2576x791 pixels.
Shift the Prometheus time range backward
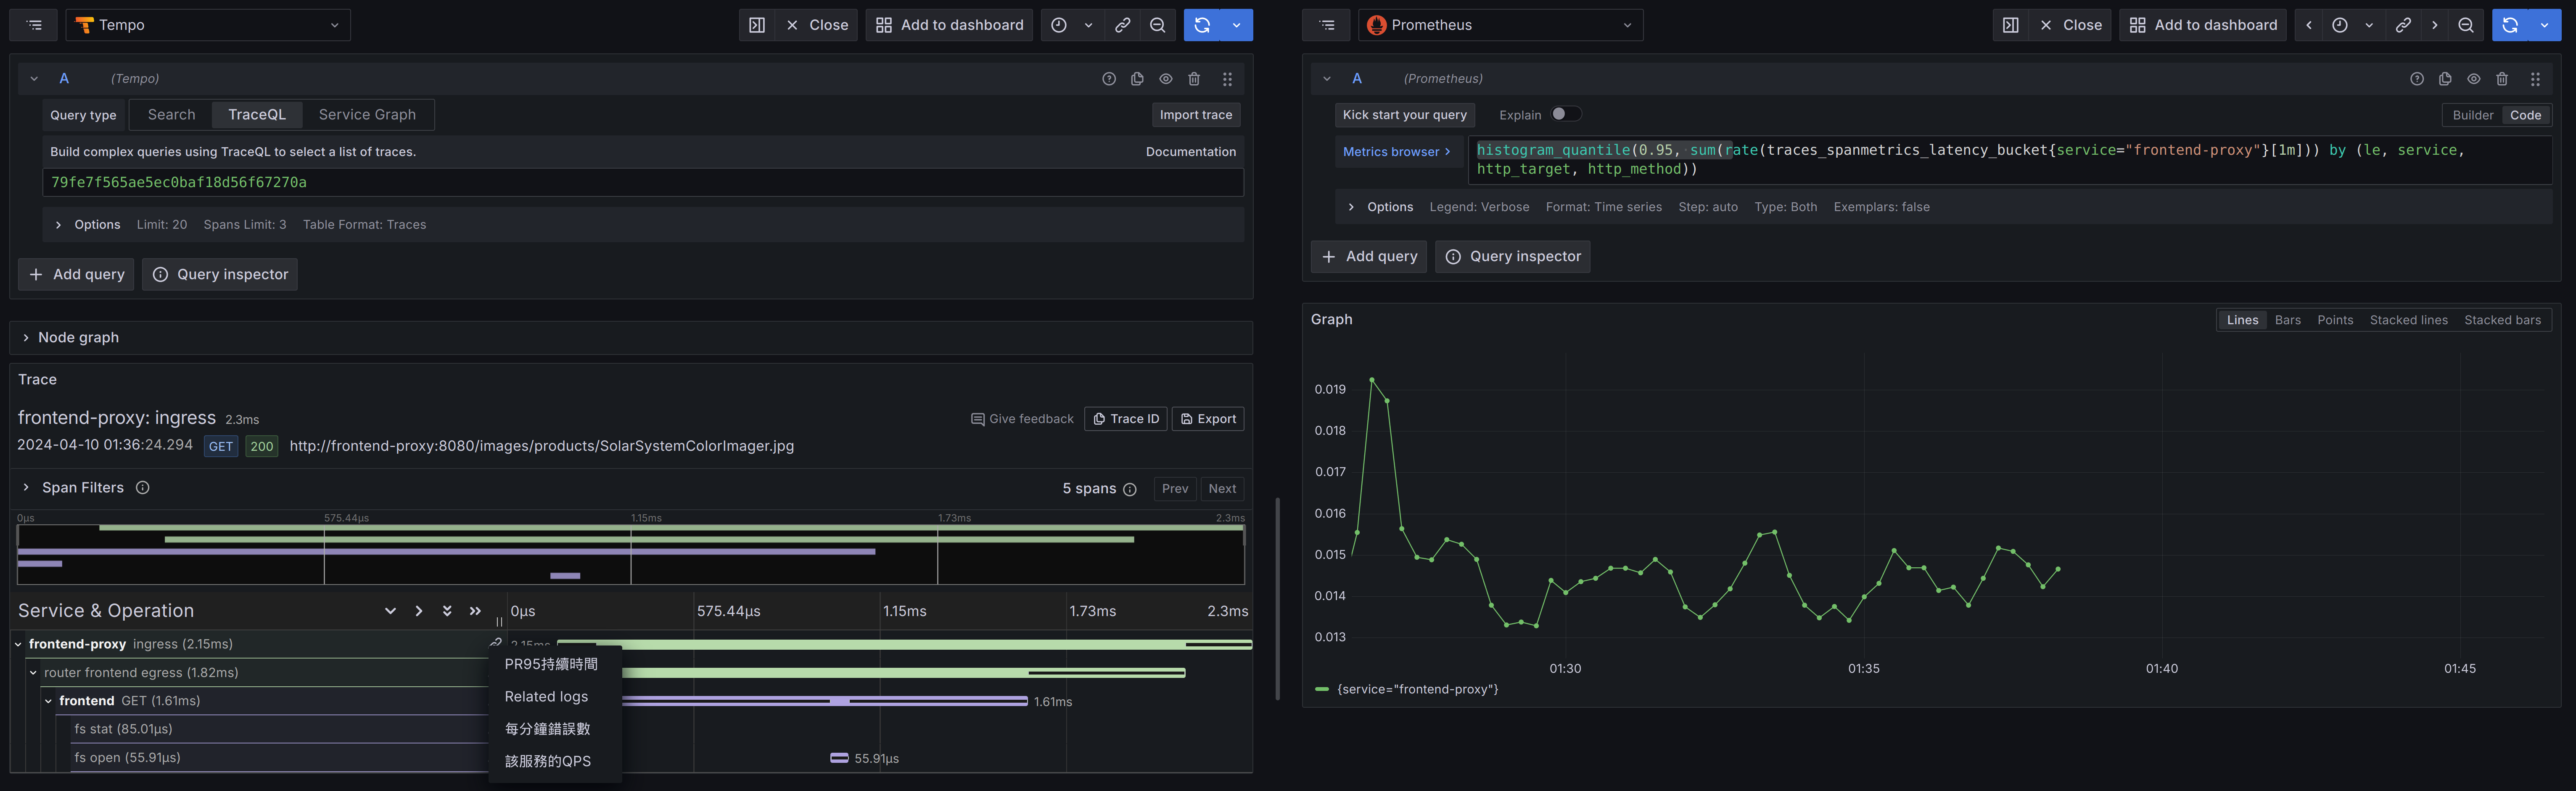pyautogui.click(x=2309, y=25)
